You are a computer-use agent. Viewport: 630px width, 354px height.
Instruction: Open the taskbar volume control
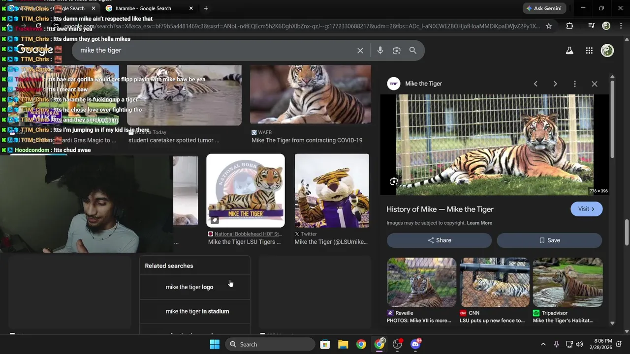579,344
